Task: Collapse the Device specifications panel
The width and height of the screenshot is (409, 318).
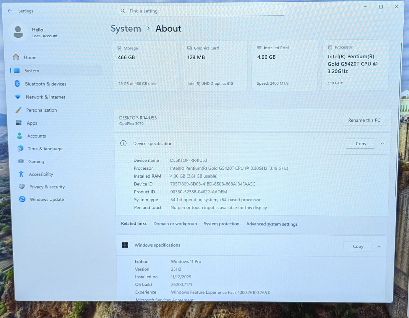Action: point(382,144)
